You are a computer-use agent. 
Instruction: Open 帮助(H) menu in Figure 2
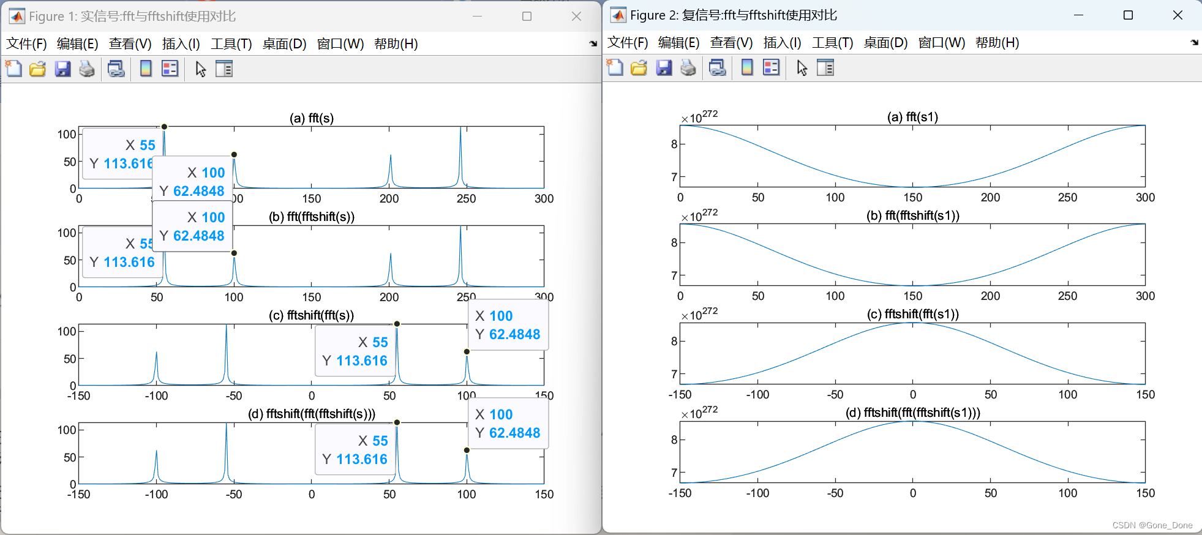click(x=997, y=43)
